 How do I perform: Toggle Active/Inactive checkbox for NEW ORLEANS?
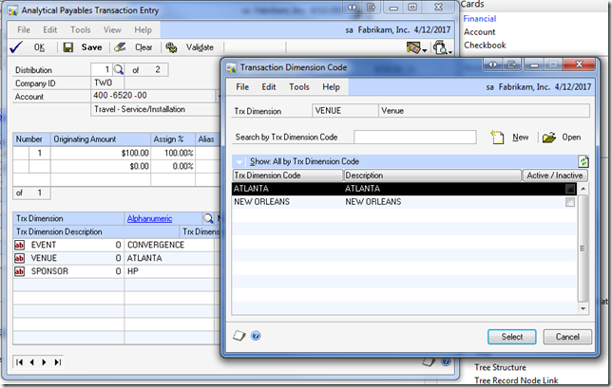tap(570, 202)
